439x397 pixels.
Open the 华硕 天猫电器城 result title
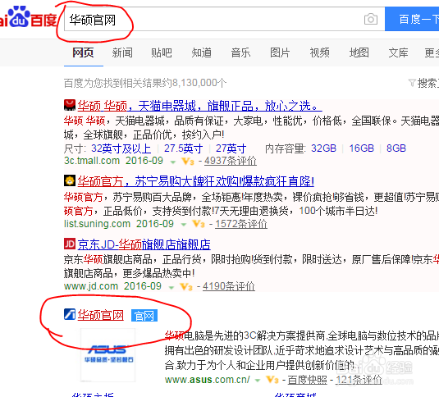199,106
